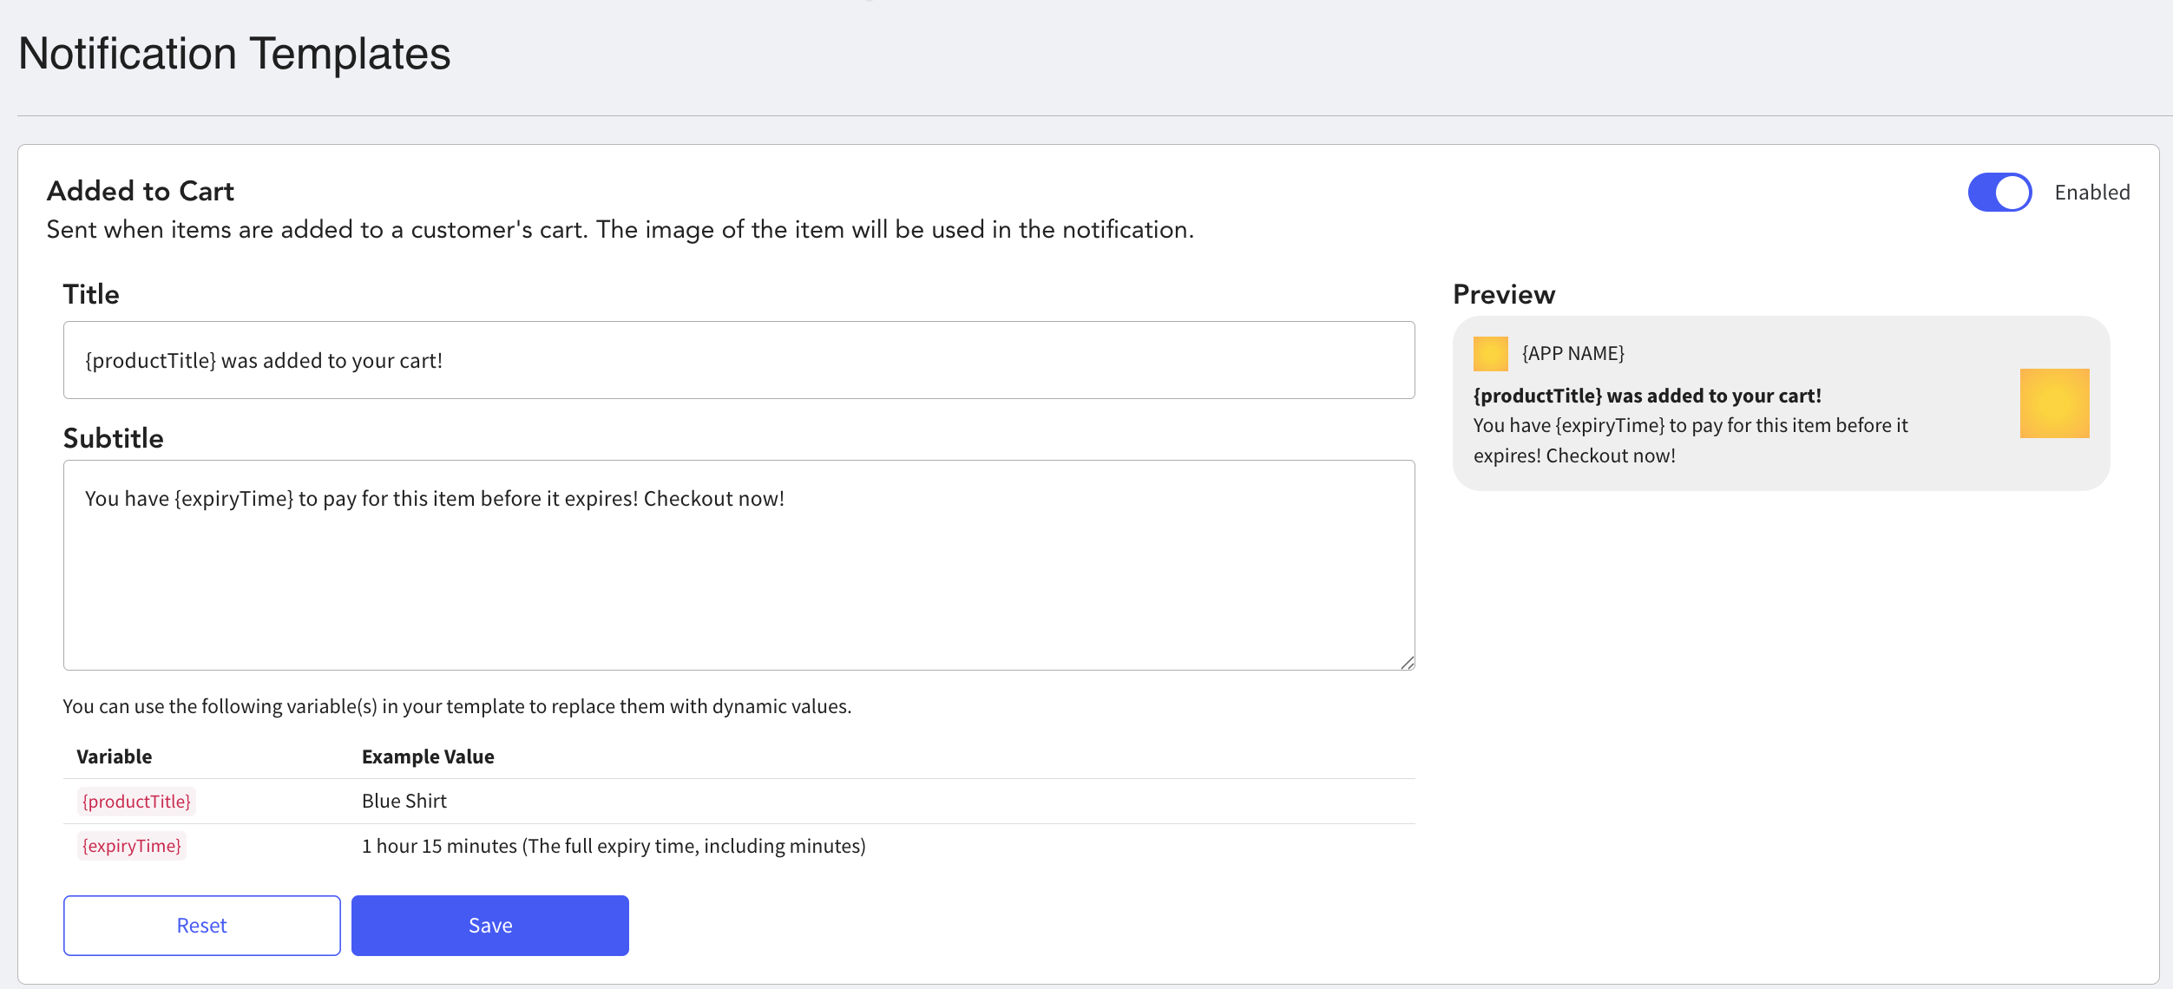Click inside the Subtitle text area
Screen dimensions: 2173x989
[x=738, y=564]
